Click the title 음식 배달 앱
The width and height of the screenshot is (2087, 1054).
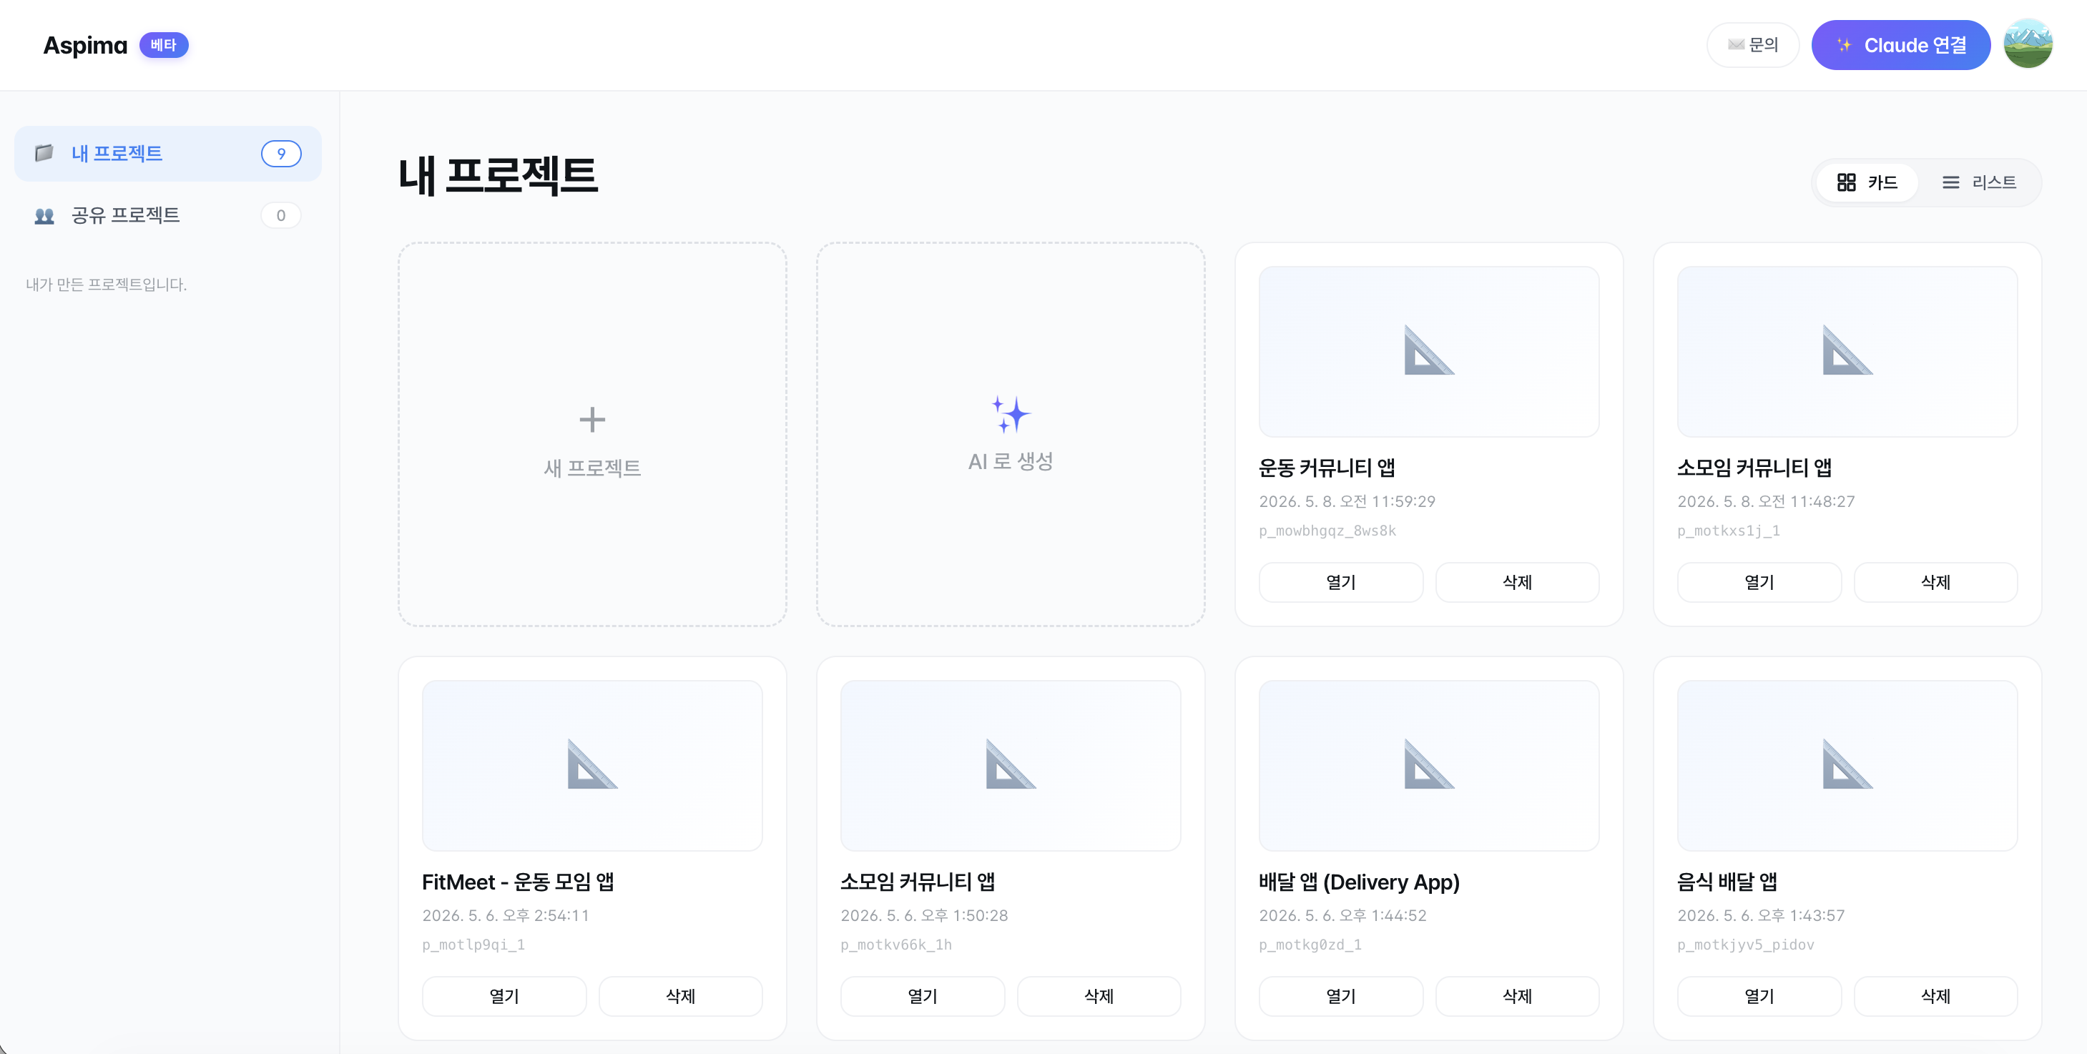(1727, 882)
